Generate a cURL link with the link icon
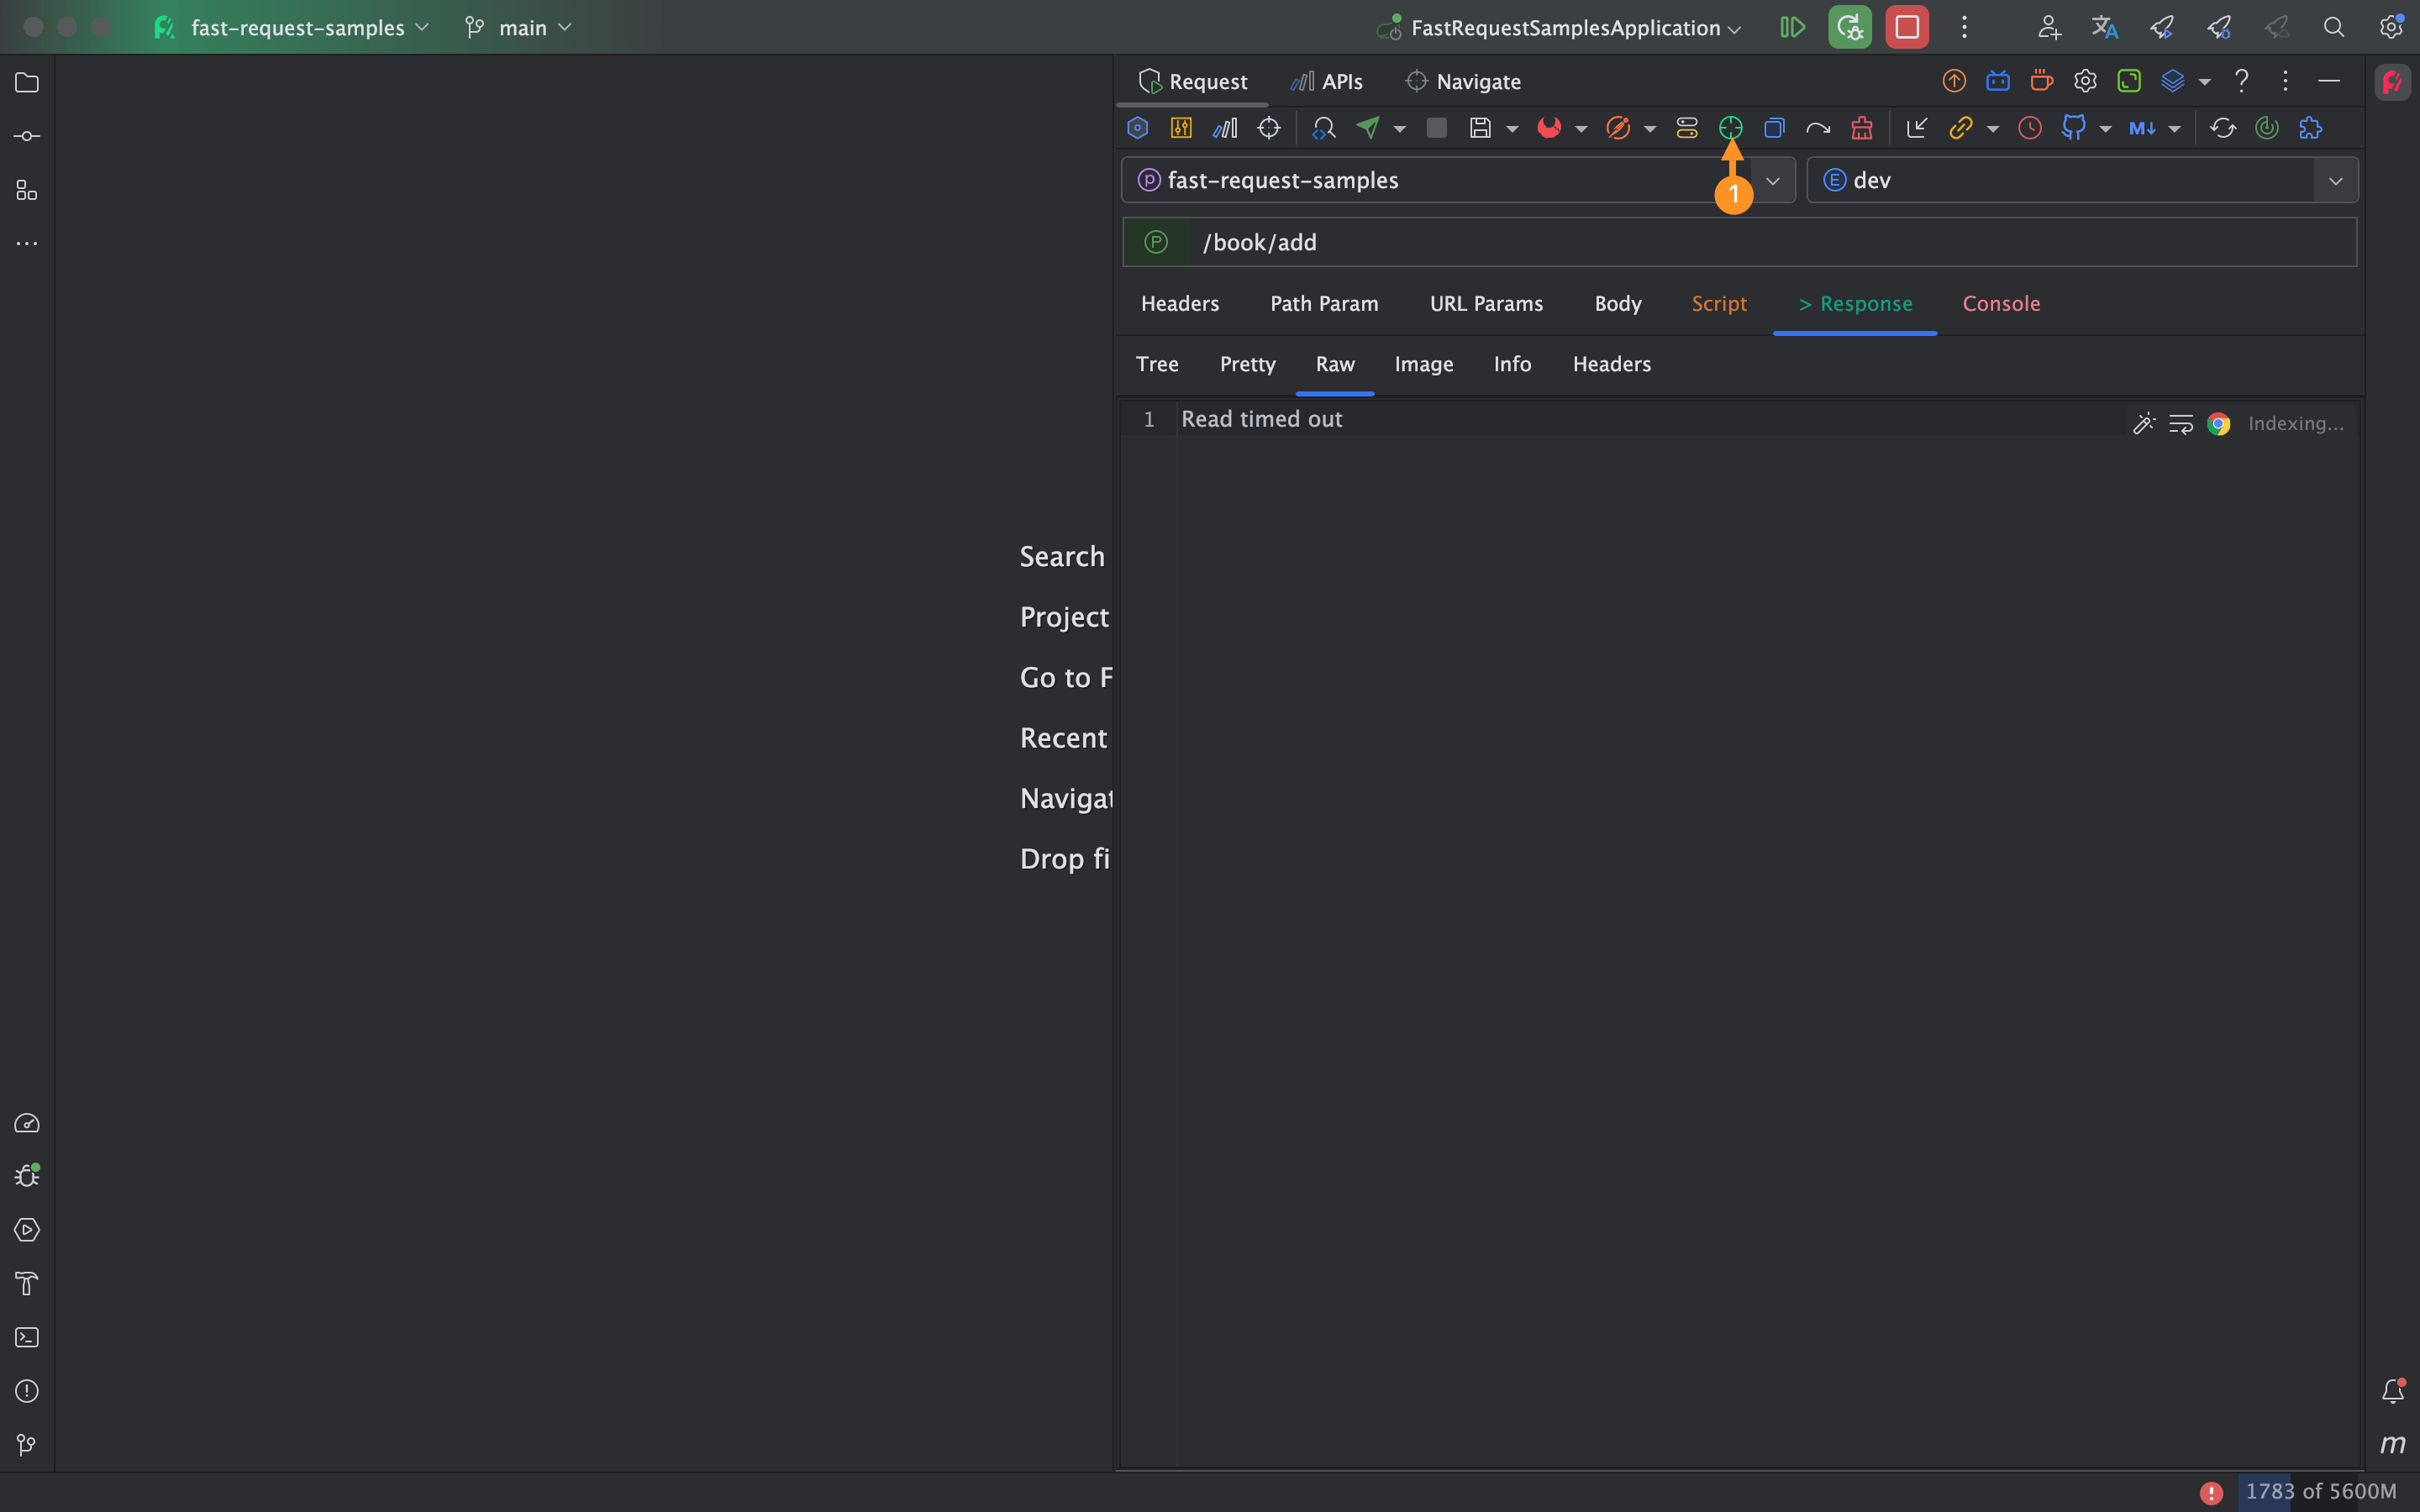 click(x=1962, y=128)
